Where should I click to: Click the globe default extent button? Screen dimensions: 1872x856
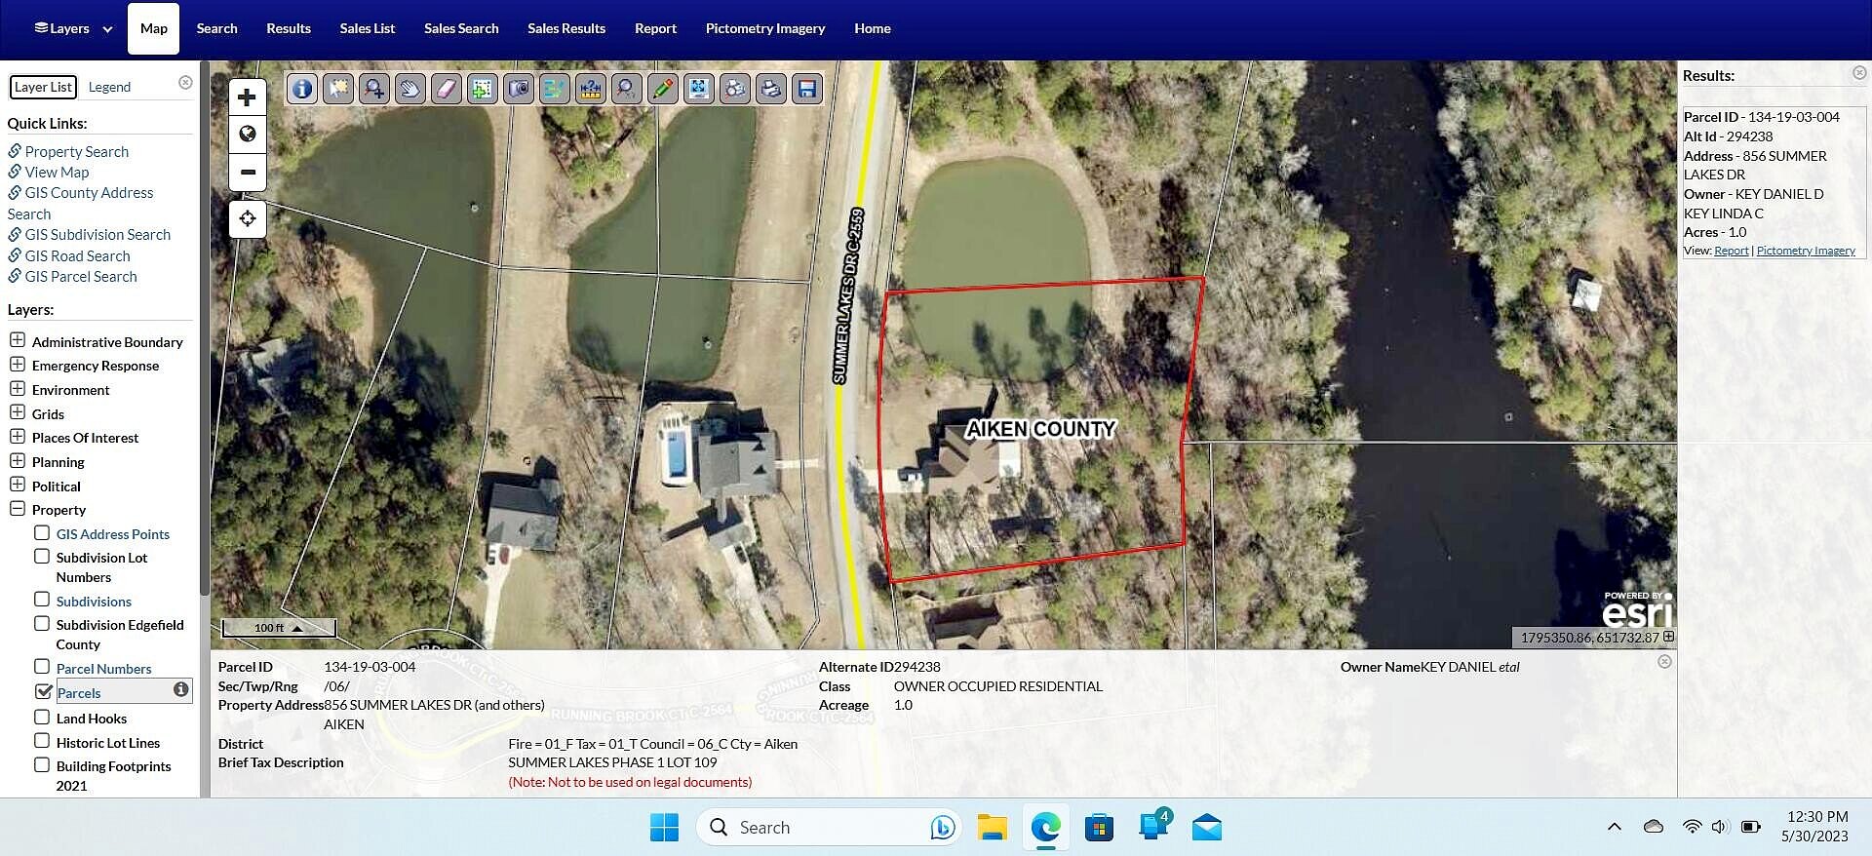coord(248,135)
